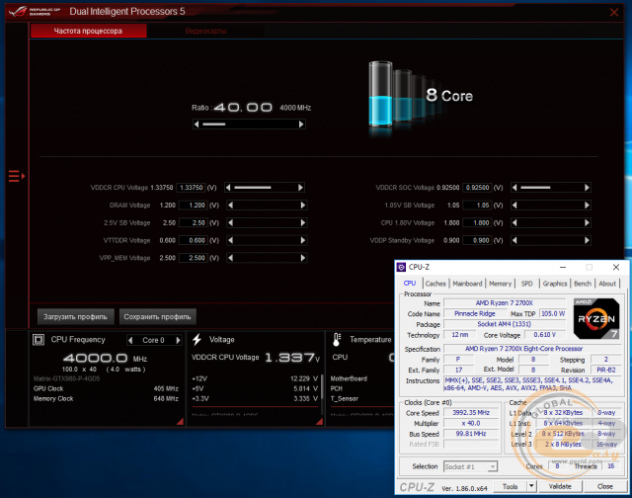Click Сохранить профиль button

pyautogui.click(x=158, y=317)
